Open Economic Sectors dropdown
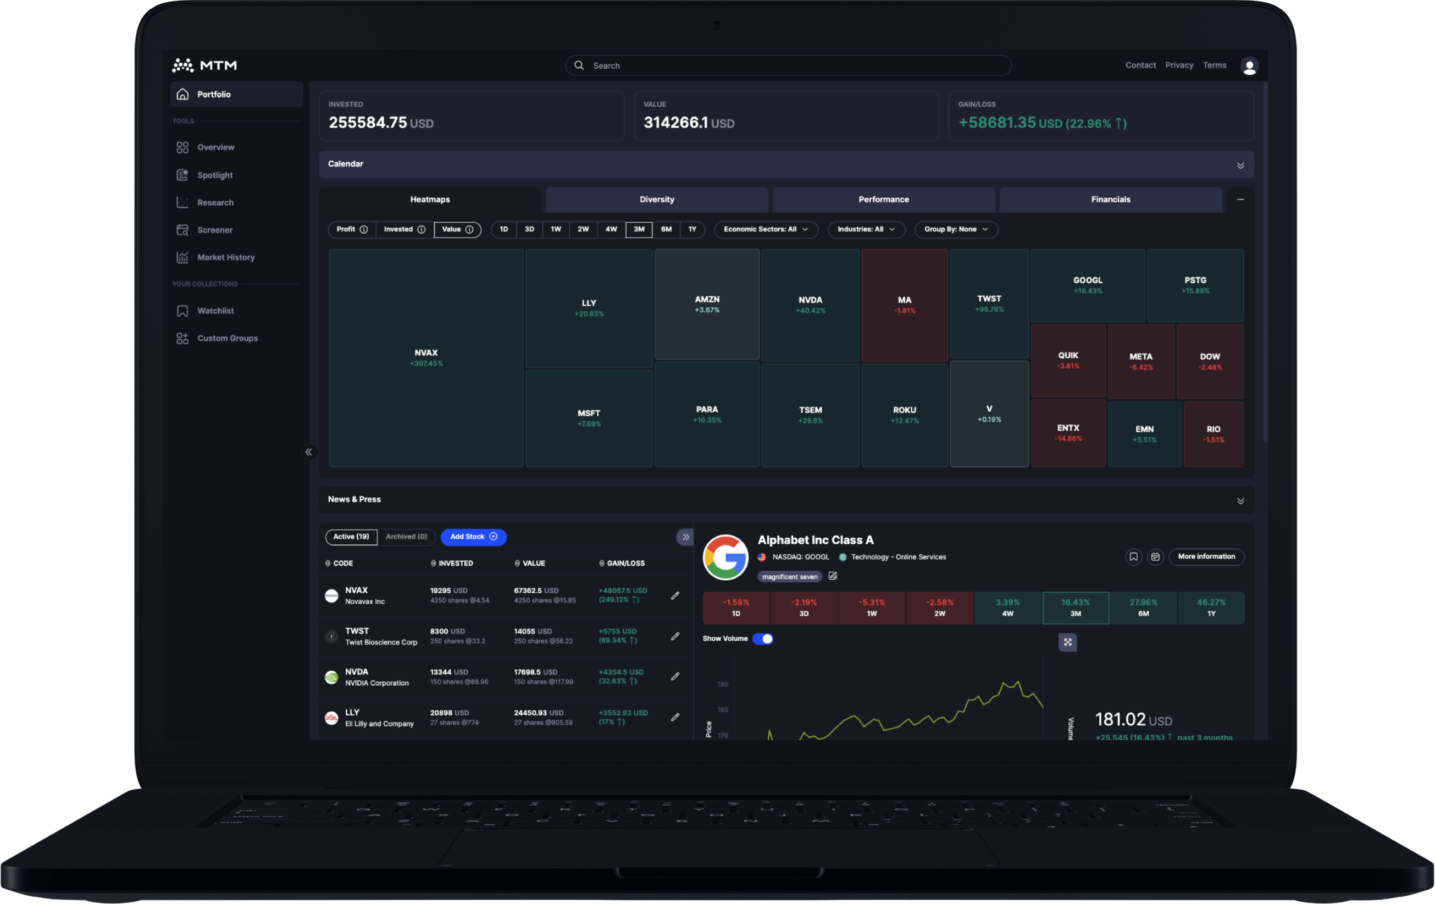The image size is (1435, 904). (x=766, y=230)
